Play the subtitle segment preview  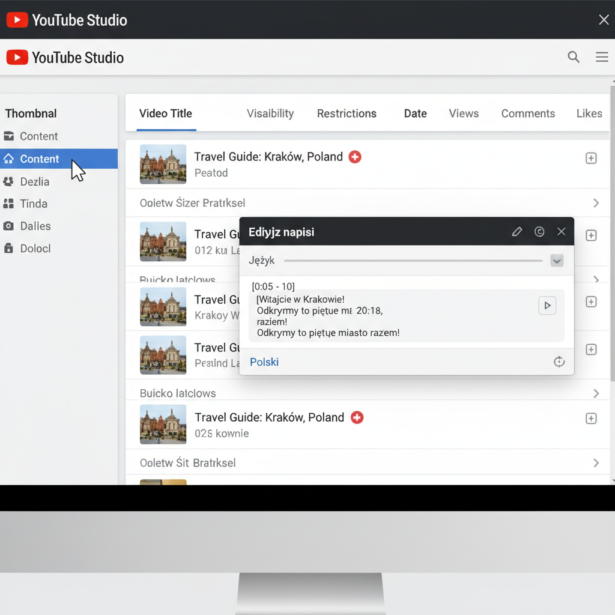[x=547, y=306]
